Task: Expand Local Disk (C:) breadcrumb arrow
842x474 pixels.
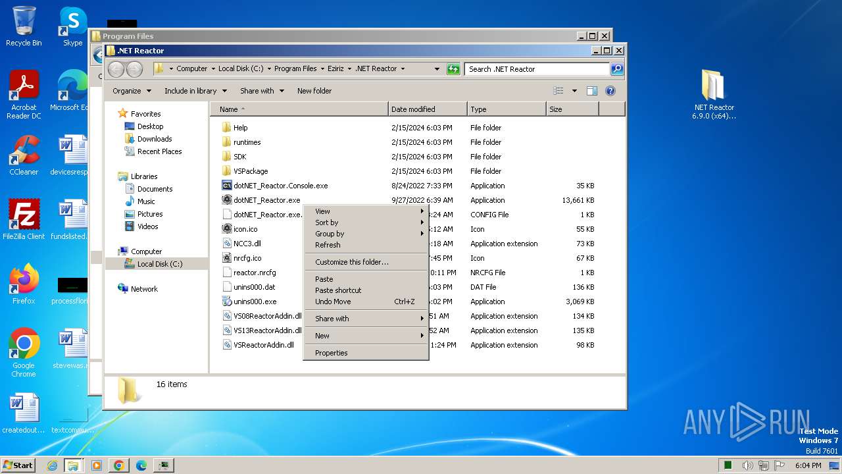Action: pyautogui.click(x=269, y=68)
